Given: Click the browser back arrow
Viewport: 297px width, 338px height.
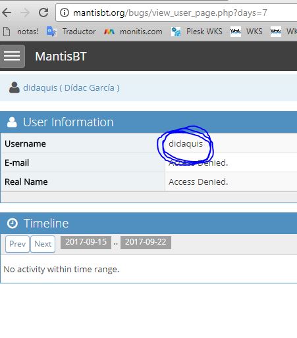Looking at the screenshot, I should click(7, 12).
